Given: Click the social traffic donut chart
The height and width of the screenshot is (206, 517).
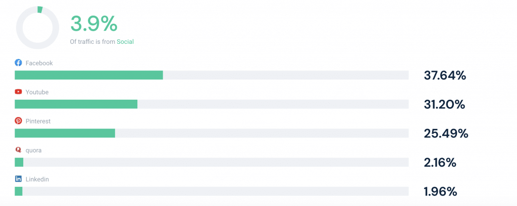Looking at the screenshot, I should [37, 28].
